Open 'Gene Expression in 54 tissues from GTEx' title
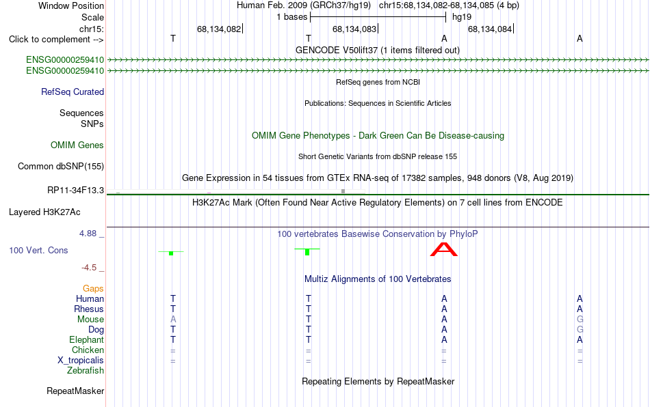Image resolution: width=650 pixels, height=407 pixels. [378, 178]
